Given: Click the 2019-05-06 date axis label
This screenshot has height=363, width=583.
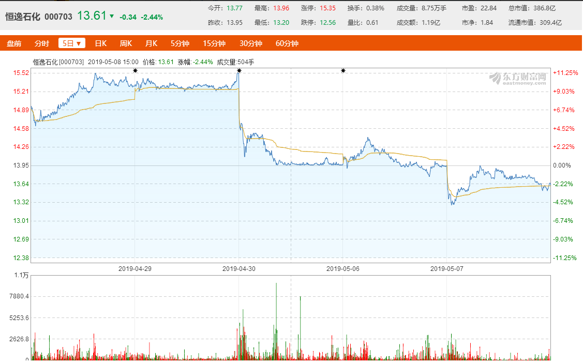Looking at the screenshot, I should point(343,268).
